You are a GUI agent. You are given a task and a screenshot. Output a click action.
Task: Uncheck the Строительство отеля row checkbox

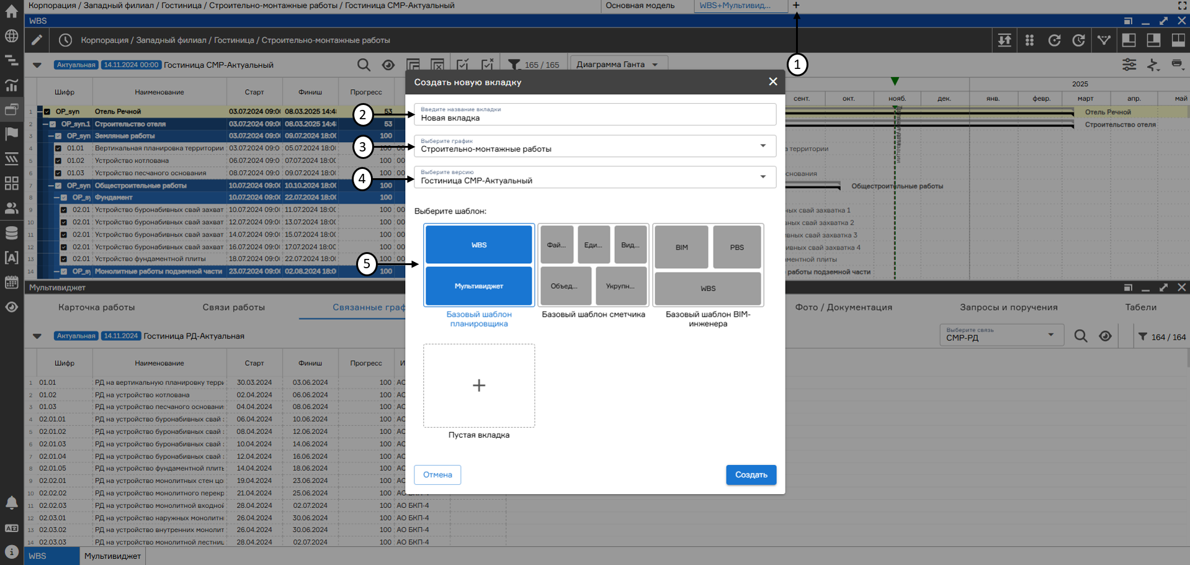click(x=53, y=124)
